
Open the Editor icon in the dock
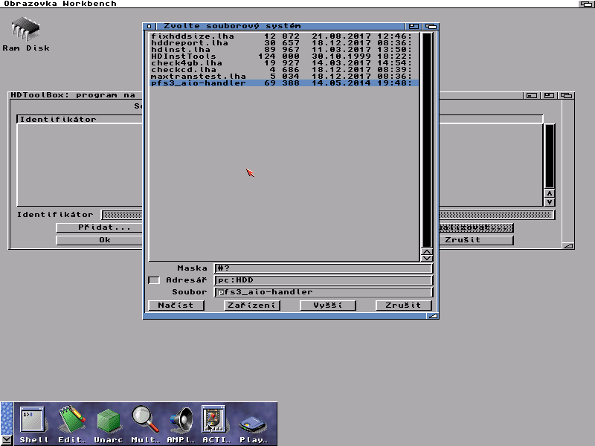pyautogui.click(x=71, y=424)
